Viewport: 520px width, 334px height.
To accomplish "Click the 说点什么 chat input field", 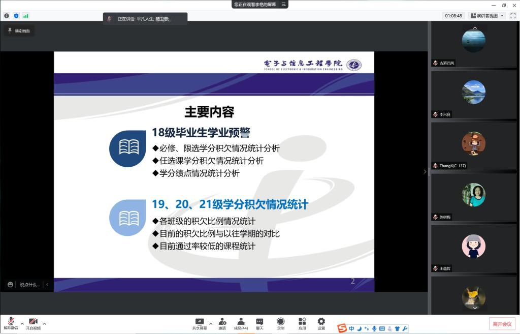I will [x=29, y=285].
